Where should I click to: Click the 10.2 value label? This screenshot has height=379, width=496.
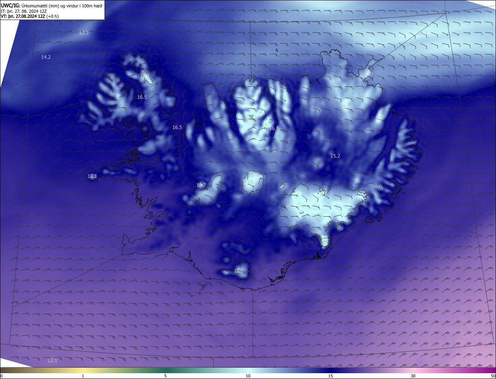pos(422,33)
